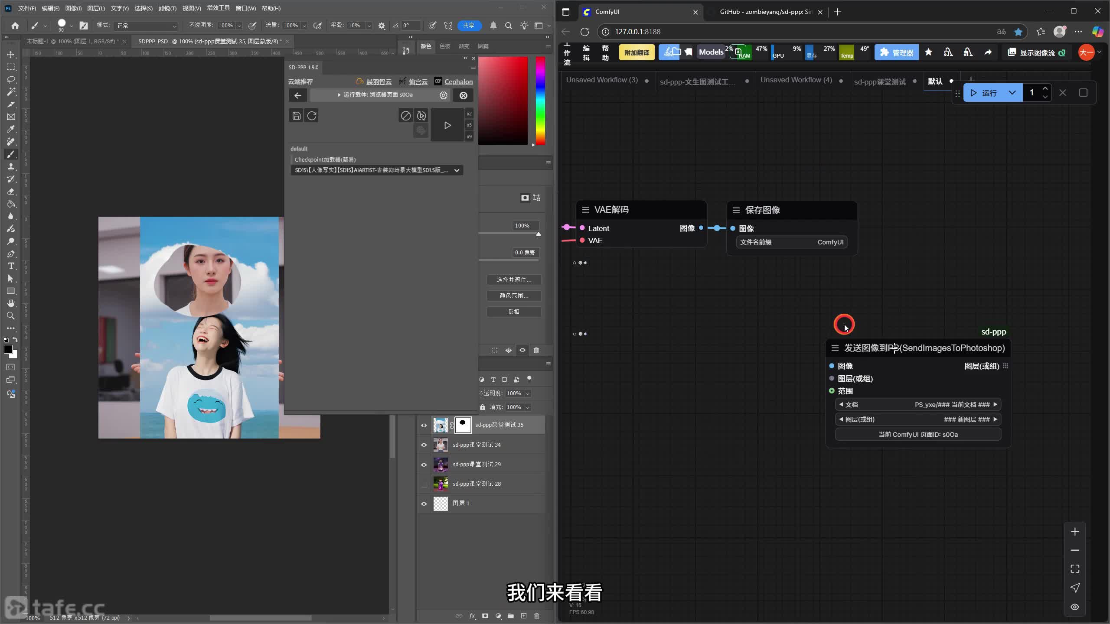The width and height of the screenshot is (1110, 624).
Task: Open layer fill 填充 dropdown
Action: 528,407
